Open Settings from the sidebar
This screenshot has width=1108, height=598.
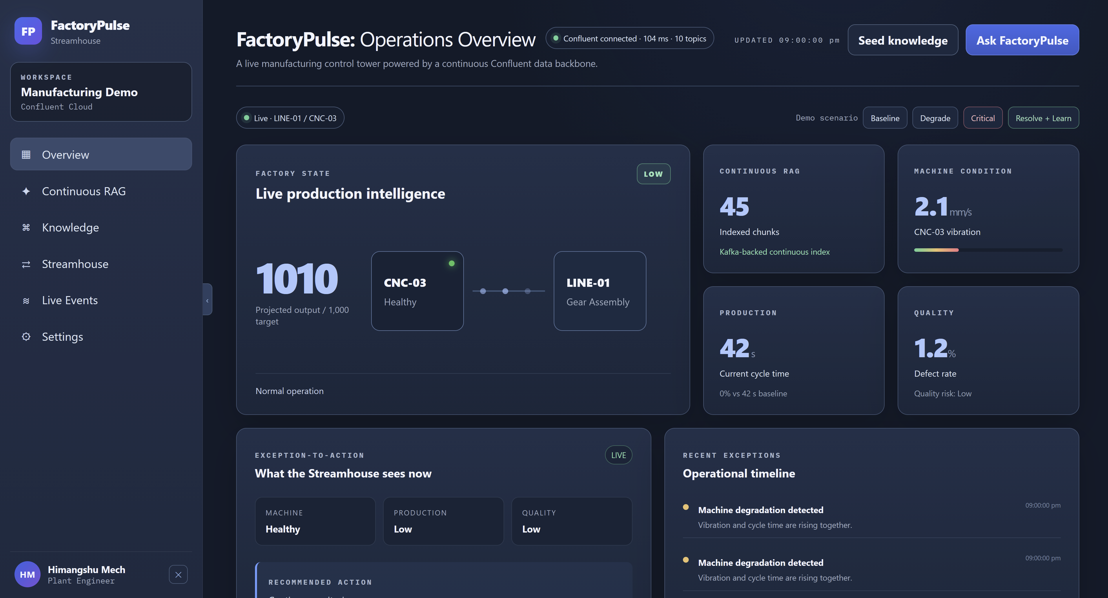coord(101,336)
